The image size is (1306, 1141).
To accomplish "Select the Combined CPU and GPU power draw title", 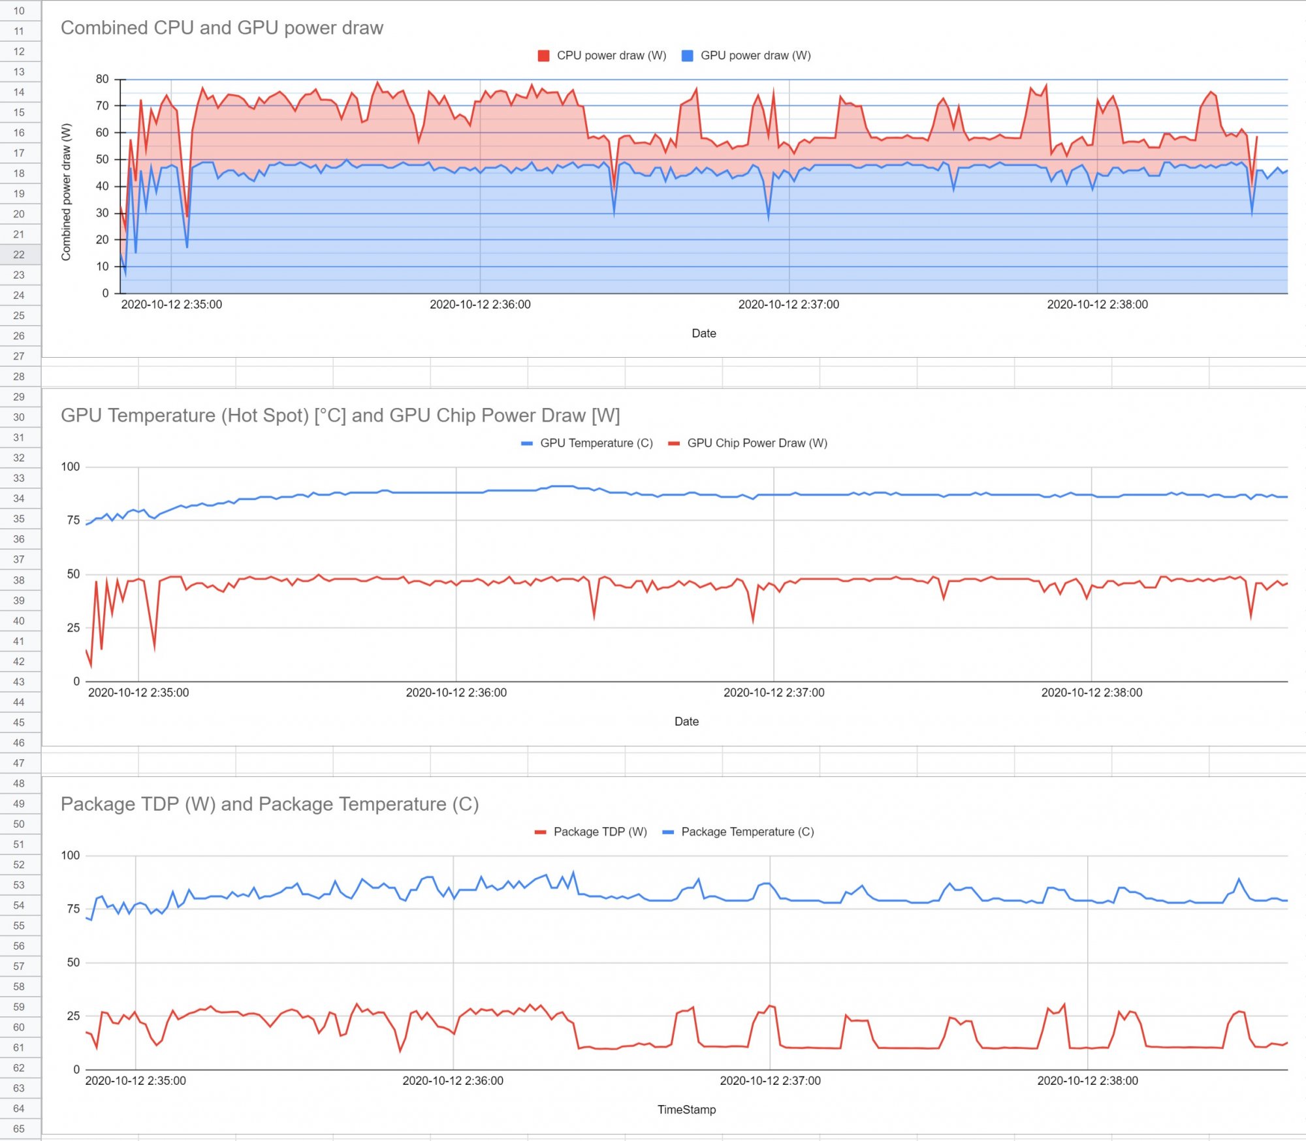I will (x=223, y=28).
